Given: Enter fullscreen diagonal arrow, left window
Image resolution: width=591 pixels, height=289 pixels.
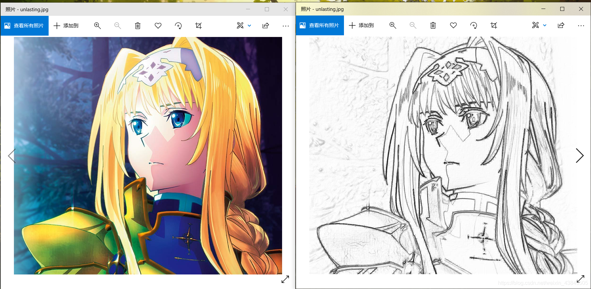Looking at the screenshot, I should click(285, 279).
